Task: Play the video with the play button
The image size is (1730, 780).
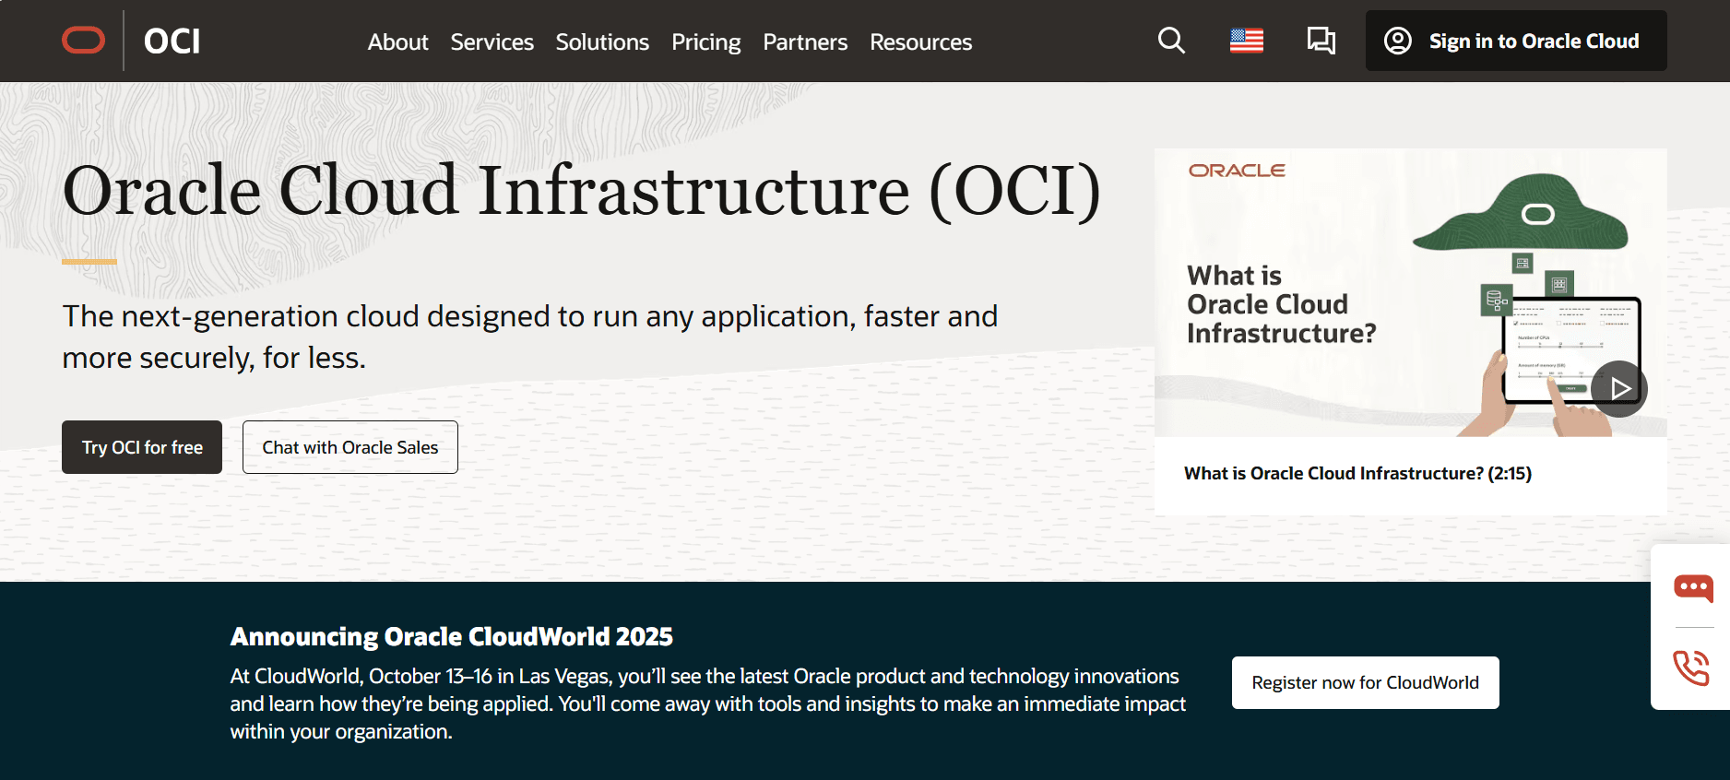Action: tap(1618, 388)
